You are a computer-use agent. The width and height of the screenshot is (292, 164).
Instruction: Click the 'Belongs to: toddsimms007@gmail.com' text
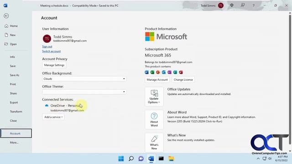[168, 62]
